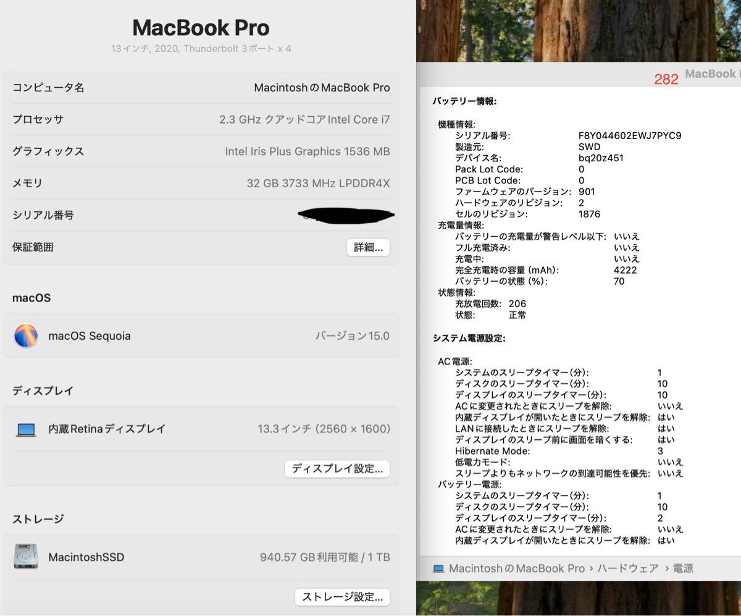Click memory value 32 GB 3733 MHz LPDDR4X
Image resolution: width=741 pixels, height=616 pixels.
click(318, 184)
